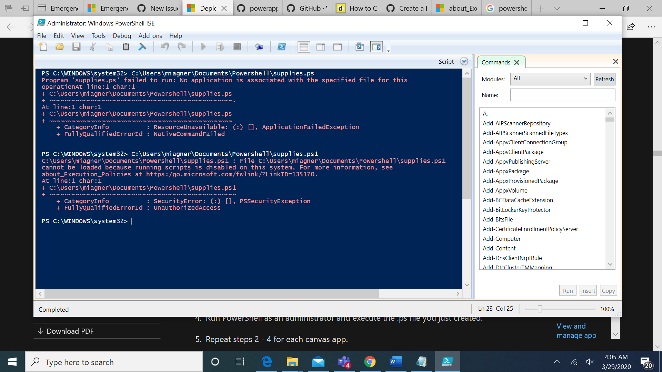
Task: Open the Modules dropdown showing All
Action: [550, 79]
